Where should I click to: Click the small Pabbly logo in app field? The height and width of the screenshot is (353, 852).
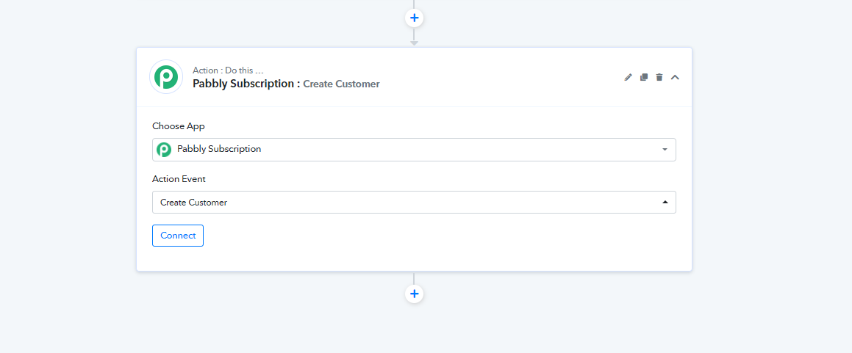[x=164, y=150]
